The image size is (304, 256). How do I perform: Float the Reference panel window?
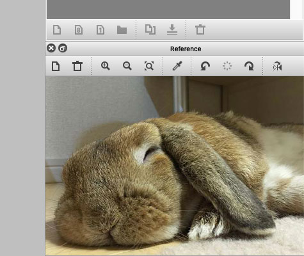click(x=63, y=48)
